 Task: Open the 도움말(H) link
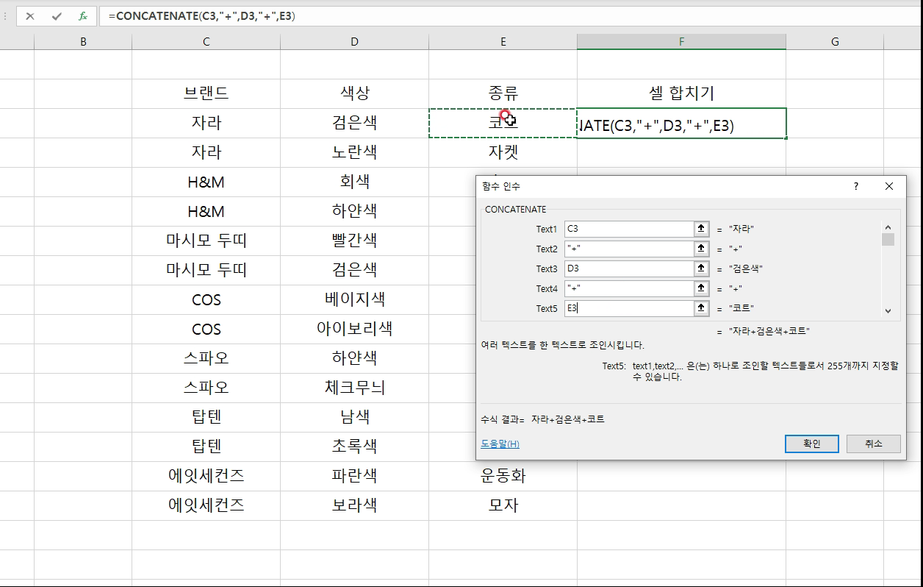coord(500,444)
